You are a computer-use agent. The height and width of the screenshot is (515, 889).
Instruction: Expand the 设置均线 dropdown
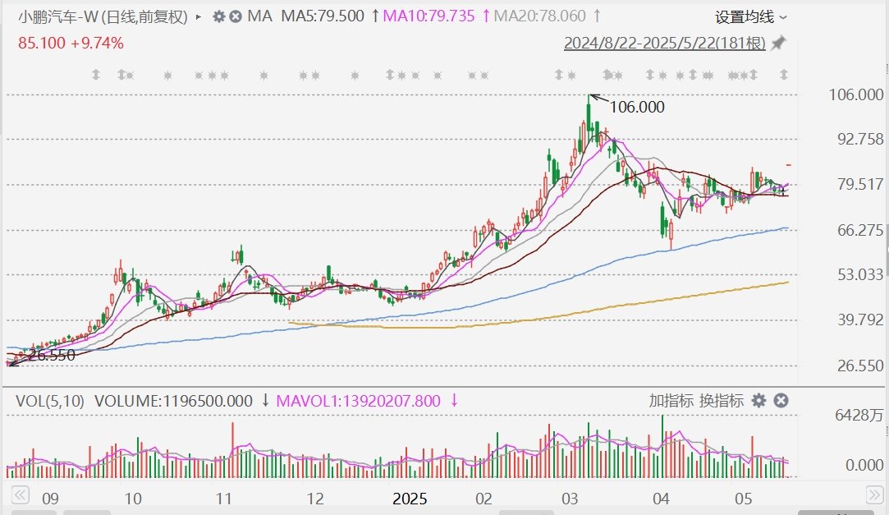click(750, 16)
